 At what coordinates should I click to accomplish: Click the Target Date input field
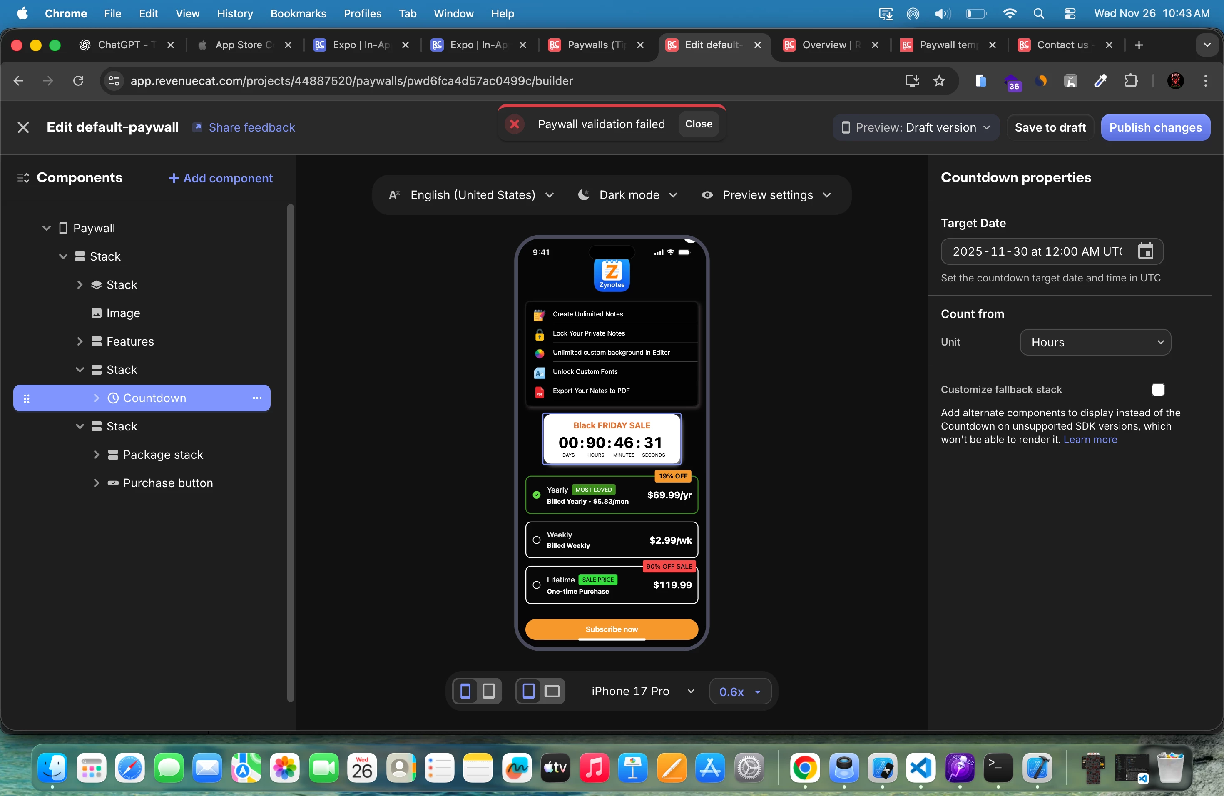pos(1036,251)
